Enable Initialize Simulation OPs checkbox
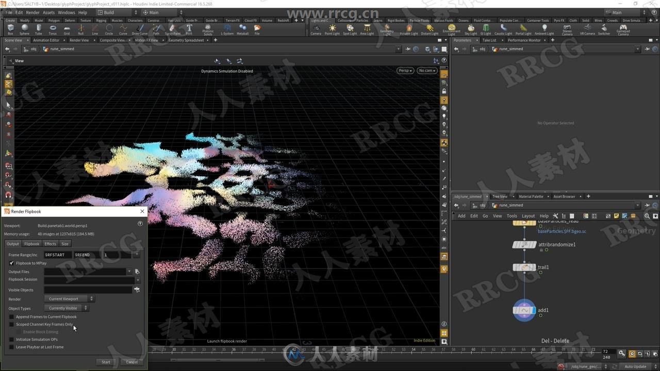The width and height of the screenshot is (660, 371). 11,340
